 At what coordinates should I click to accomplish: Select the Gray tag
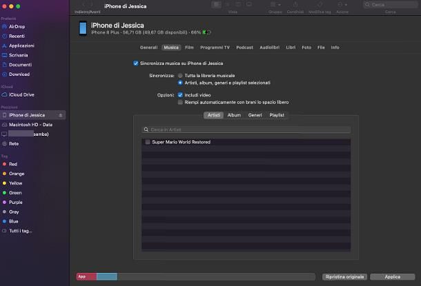(x=14, y=212)
